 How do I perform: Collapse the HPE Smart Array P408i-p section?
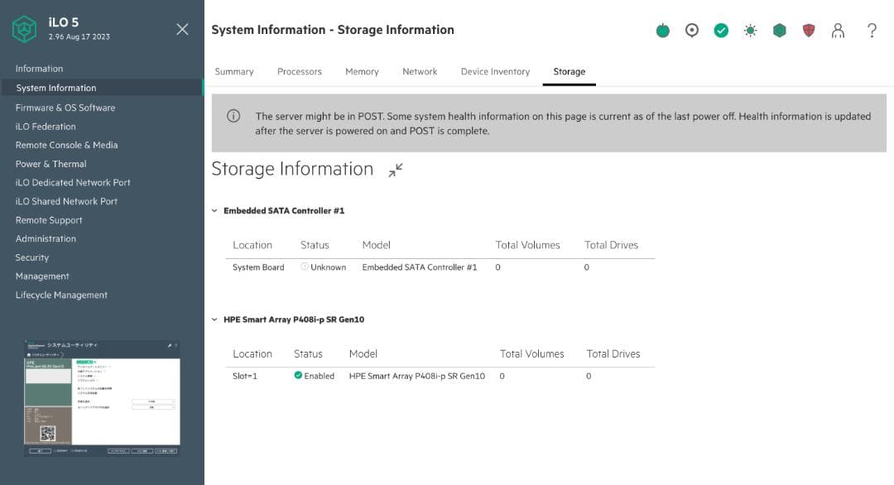click(214, 319)
